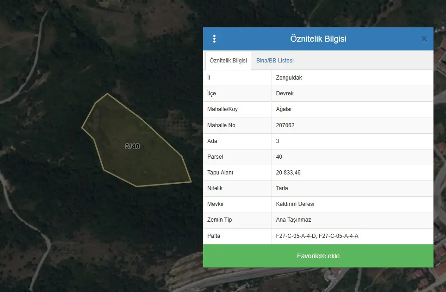Click the Tapu Alanı row label

pos(220,173)
